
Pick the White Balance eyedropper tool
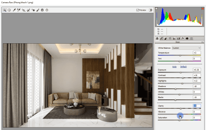pos(14,10)
